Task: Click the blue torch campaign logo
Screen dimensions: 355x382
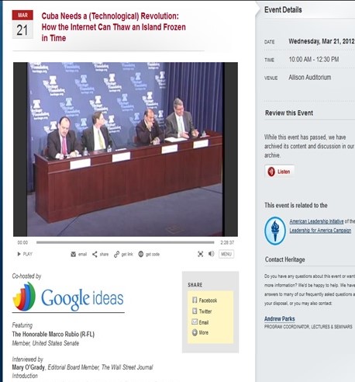Action: point(275,231)
